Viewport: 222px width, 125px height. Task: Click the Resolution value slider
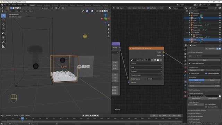pyautogui.click(x=196, y=70)
